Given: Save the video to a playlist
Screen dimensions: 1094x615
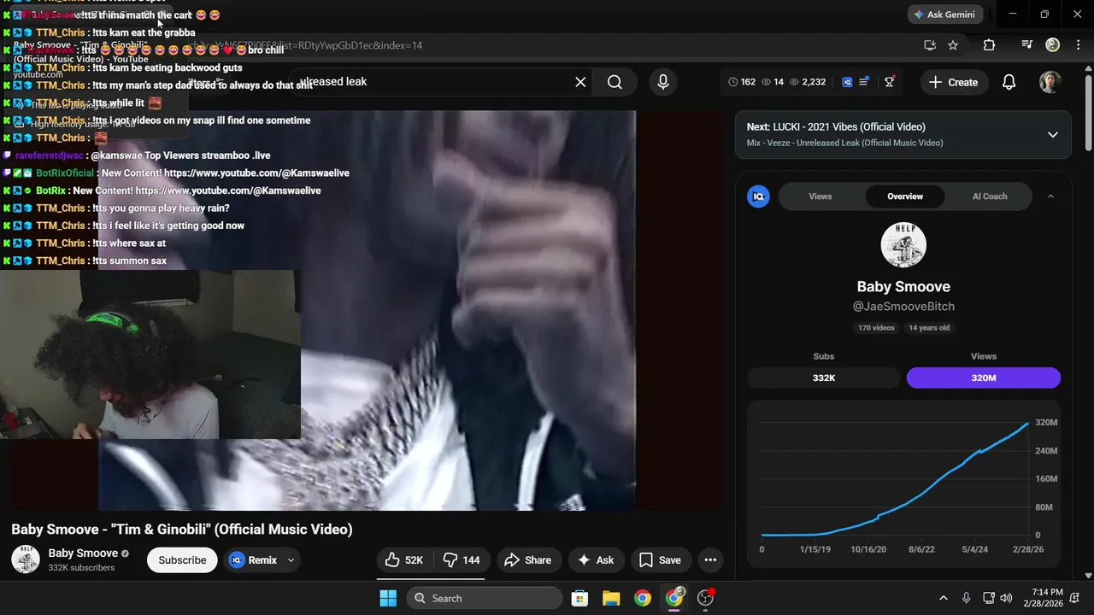Looking at the screenshot, I should click(661, 560).
